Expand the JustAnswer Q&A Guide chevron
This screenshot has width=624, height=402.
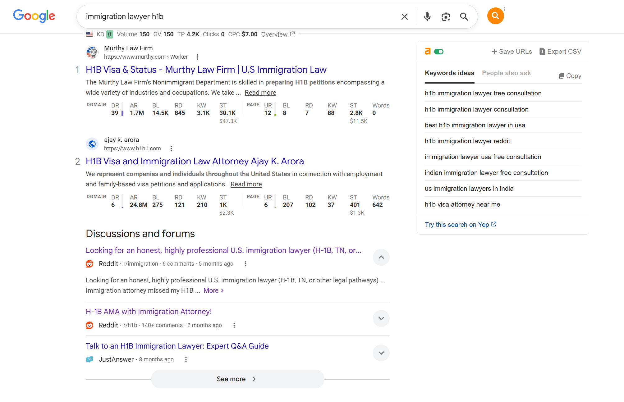(381, 353)
